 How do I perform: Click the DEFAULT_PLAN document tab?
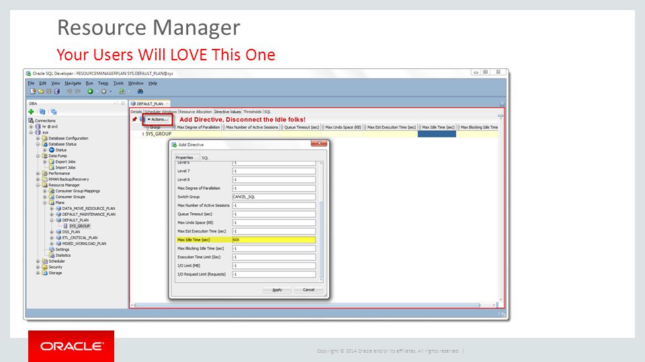click(150, 104)
